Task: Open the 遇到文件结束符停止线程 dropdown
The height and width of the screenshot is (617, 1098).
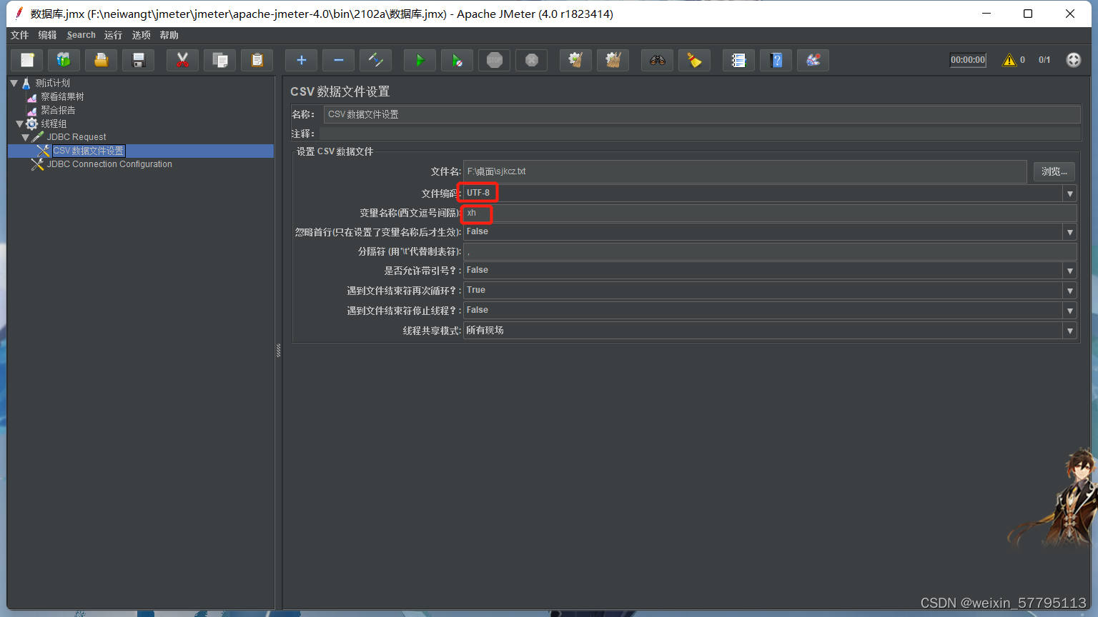Action: pos(1069,311)
